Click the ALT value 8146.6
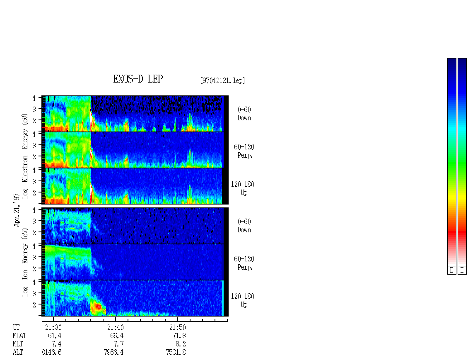468x363 pixels. [52, 353]
